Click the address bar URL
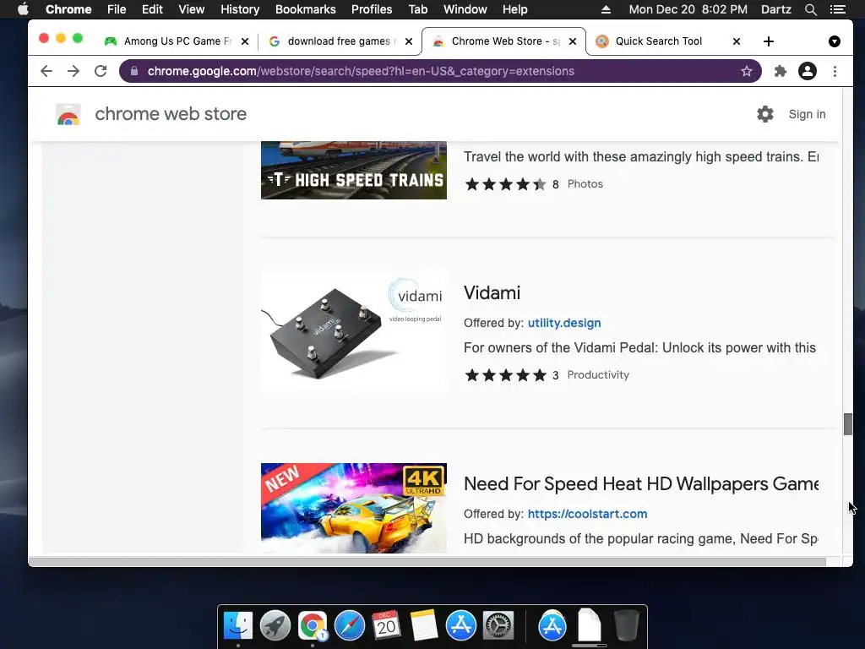 coord(361,71)
